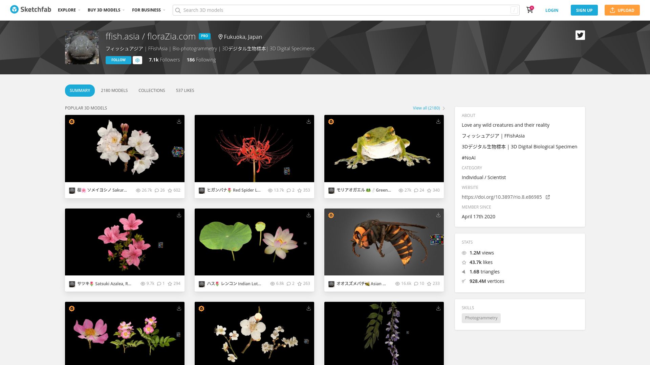Open comments on Green frog model

point(416,190)
